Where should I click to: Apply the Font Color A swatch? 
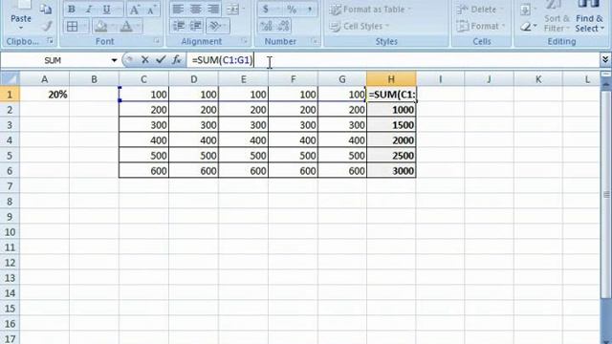[x=126, y=26]
